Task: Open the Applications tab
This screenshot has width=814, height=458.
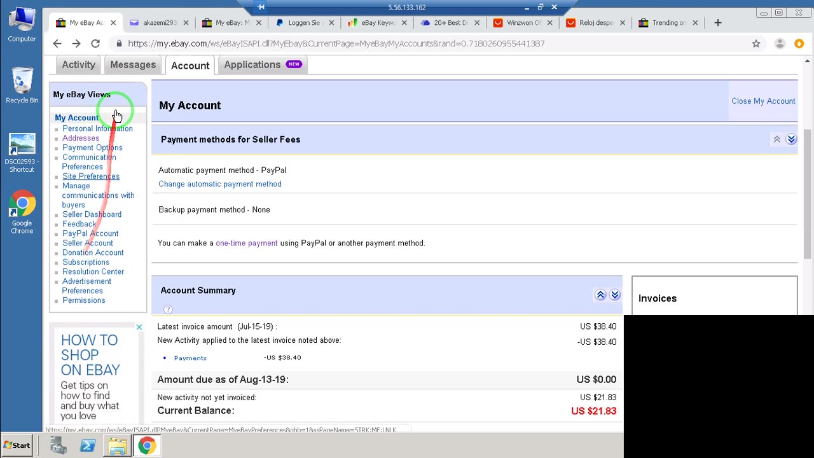Action: coord(262,65)
